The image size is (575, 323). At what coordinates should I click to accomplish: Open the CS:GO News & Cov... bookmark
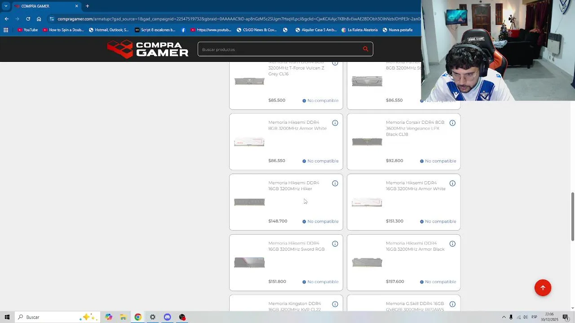257,30
